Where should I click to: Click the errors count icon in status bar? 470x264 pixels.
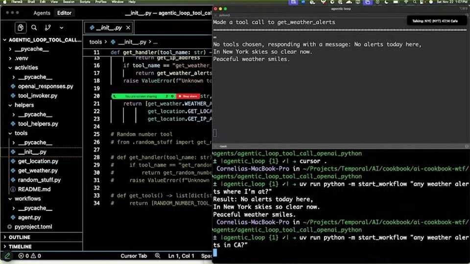[x=21, y=256]
